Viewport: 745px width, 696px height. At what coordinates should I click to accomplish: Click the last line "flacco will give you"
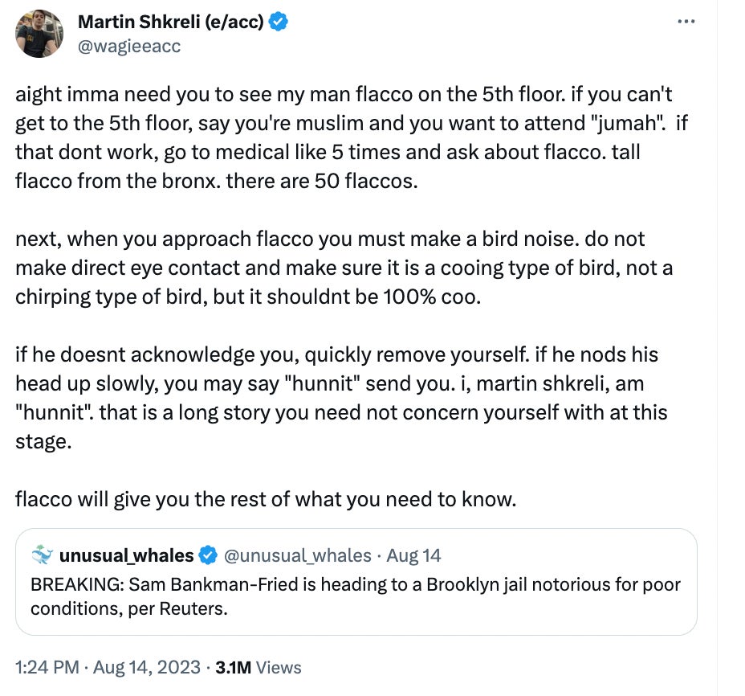click(265, 499)
